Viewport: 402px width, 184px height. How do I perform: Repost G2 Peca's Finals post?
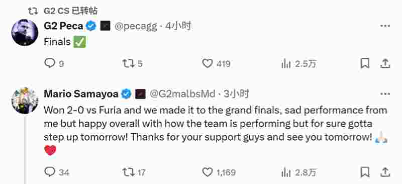(x=132, y=63)
